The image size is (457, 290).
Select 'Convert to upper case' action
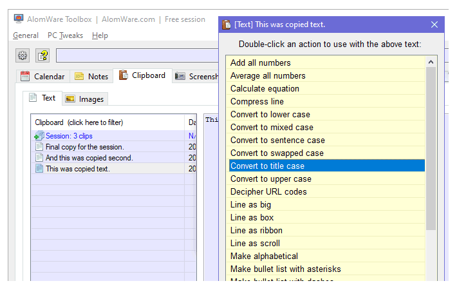[x=271, y=179]
